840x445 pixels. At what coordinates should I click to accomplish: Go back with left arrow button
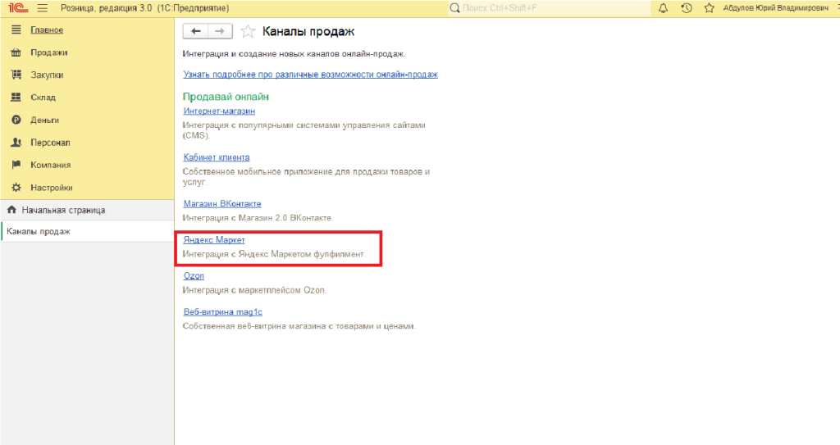pyautogui.click(x=195, y=32)
